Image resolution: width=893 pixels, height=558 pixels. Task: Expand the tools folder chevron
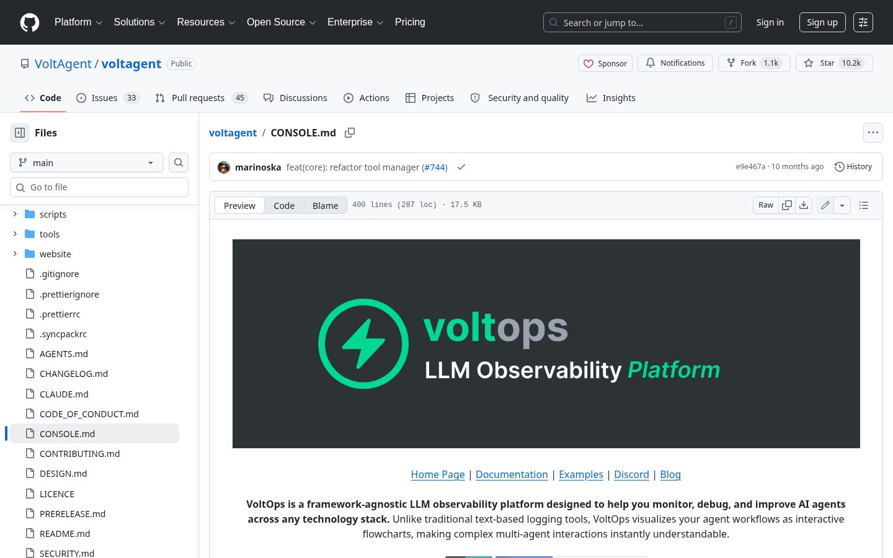click(x=15, y=234)
